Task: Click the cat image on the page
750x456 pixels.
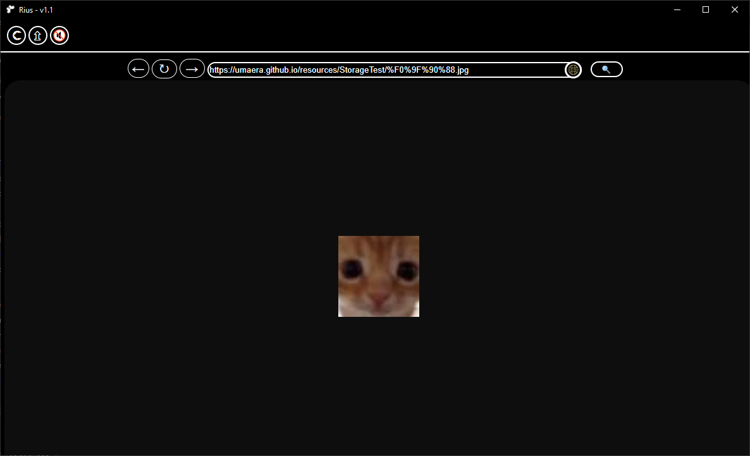Action: [x=378, y=276]
